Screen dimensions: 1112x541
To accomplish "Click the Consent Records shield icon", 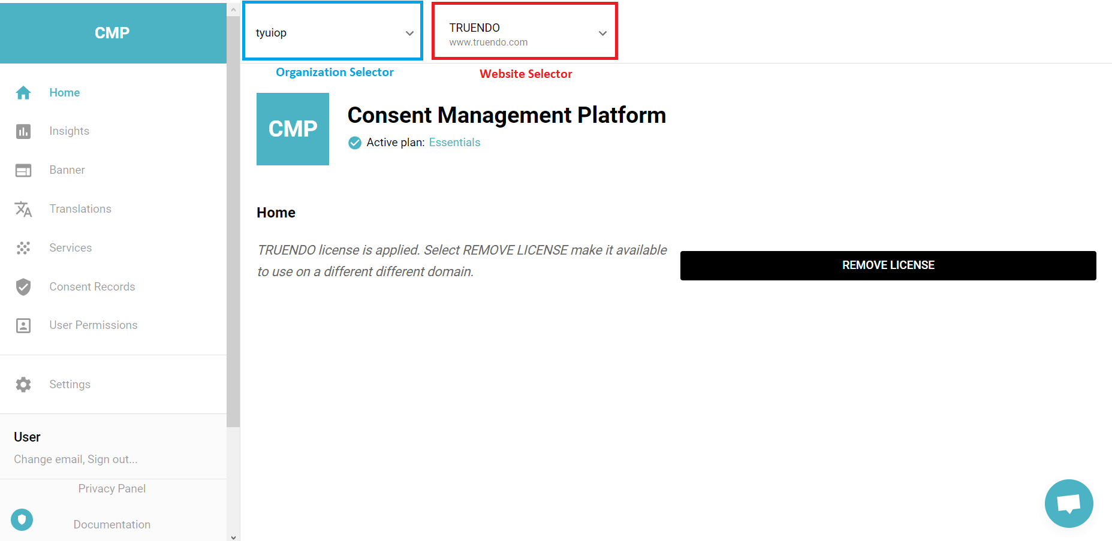I will 23,287.
